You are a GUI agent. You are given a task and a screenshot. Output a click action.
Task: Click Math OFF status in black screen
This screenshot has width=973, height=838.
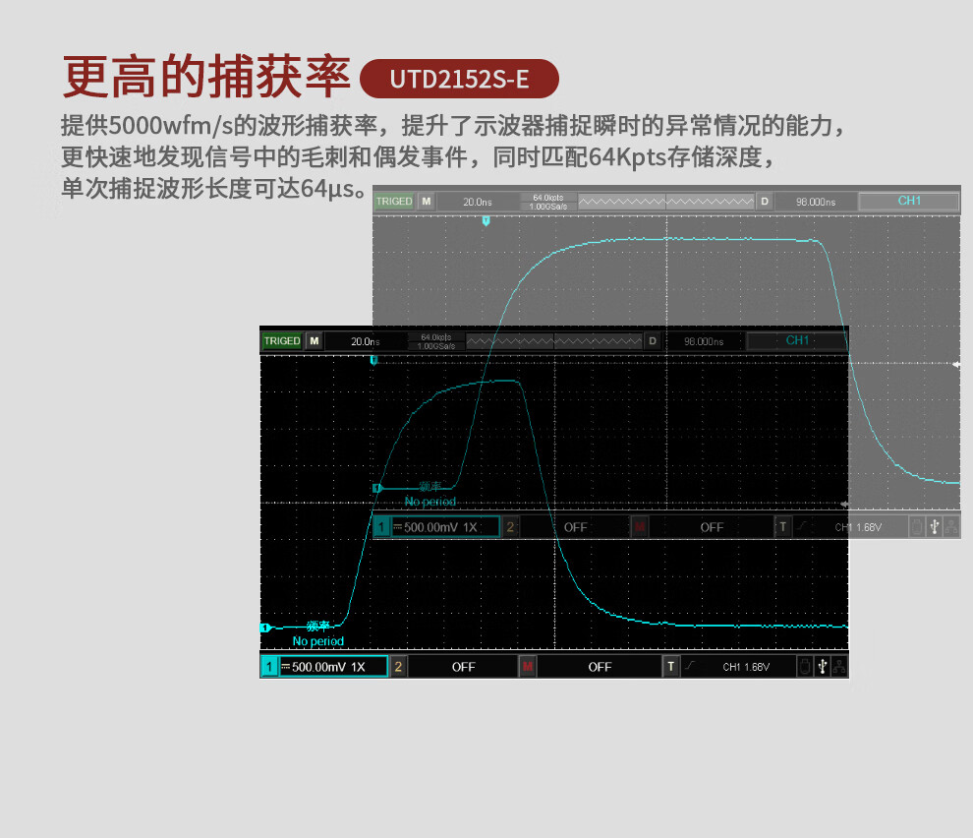pos(601,667)
